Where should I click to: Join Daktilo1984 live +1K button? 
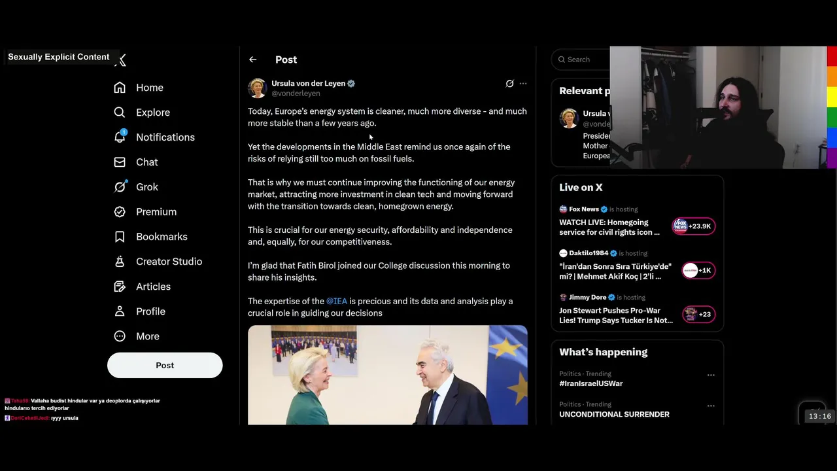[698, 270]
